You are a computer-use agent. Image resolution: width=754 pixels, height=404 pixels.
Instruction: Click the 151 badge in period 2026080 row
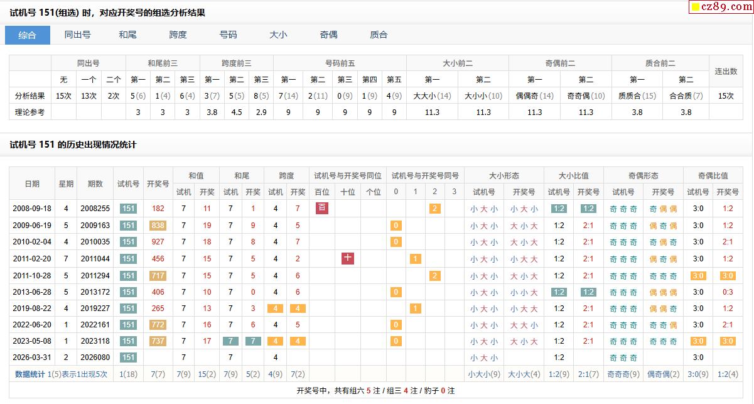[x=128, y=358]
